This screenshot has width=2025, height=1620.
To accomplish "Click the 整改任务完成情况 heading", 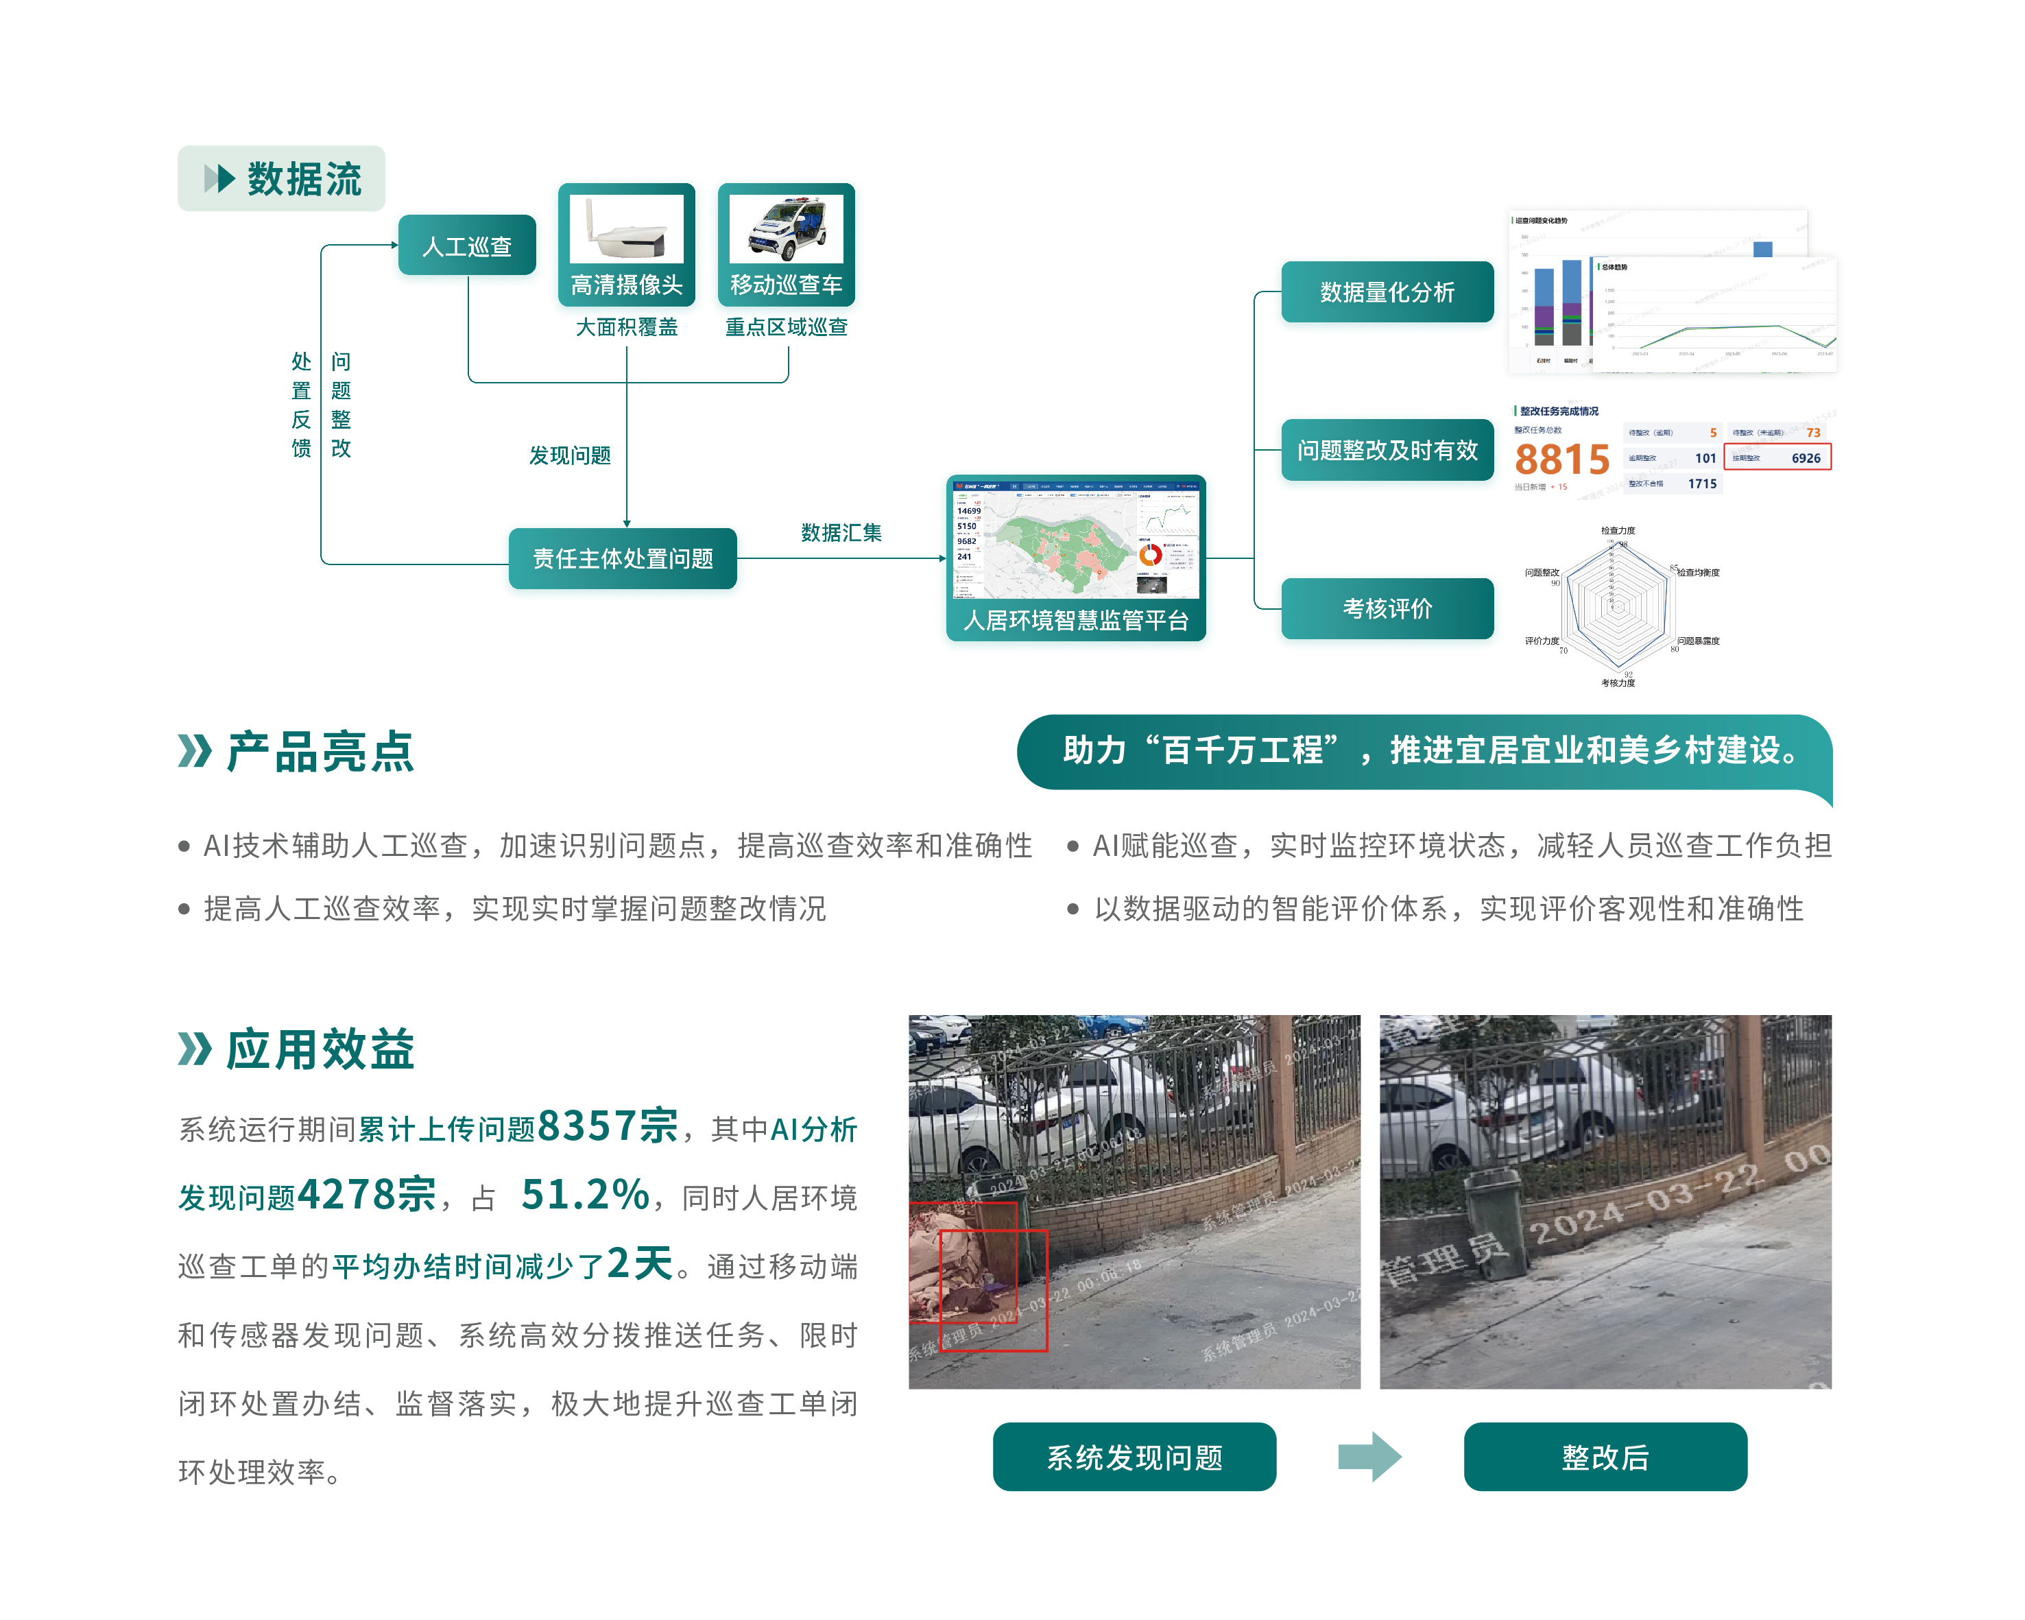I will 1559,412.
